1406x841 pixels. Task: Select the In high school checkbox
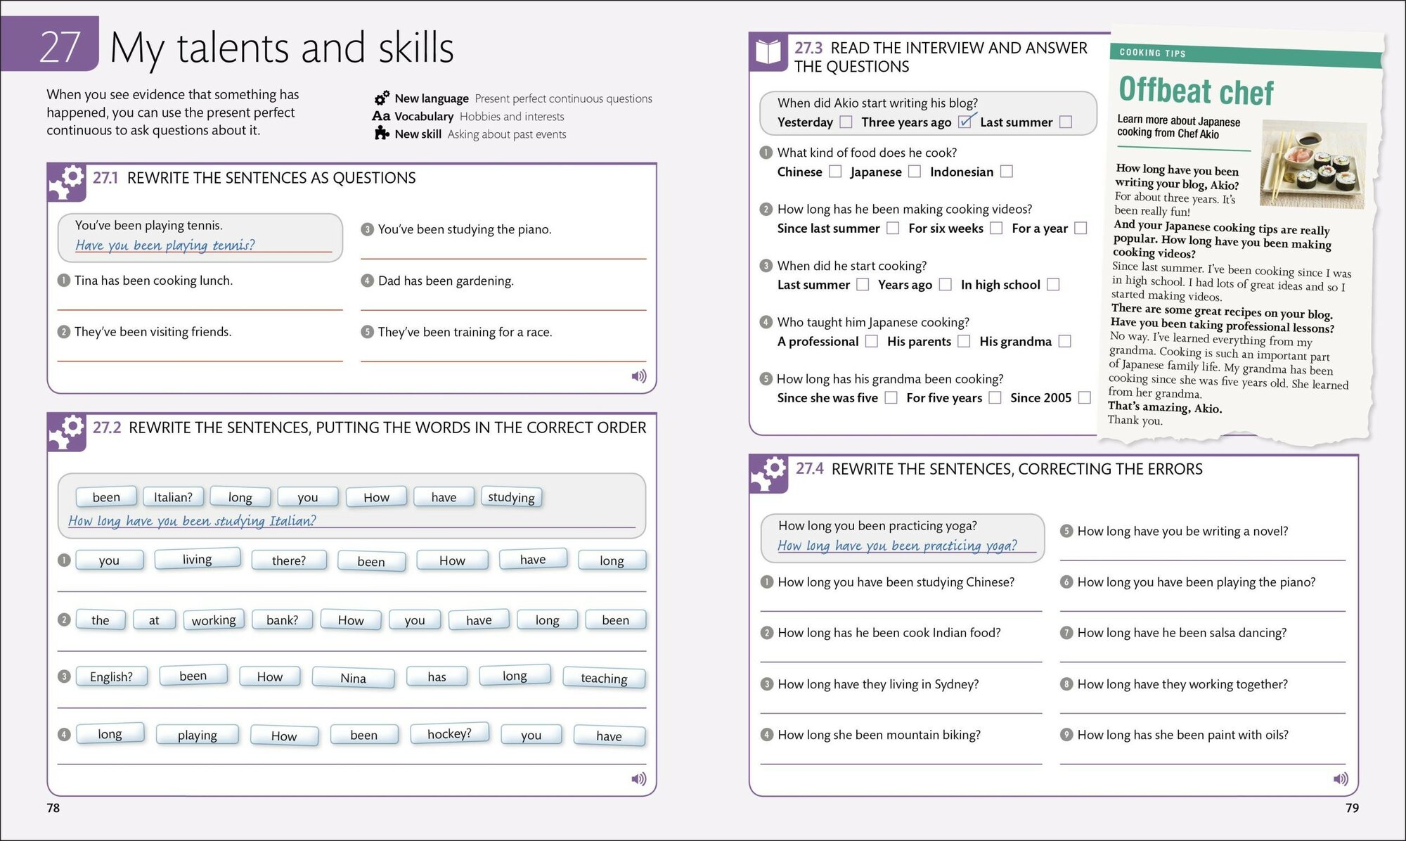[1053, 285]
